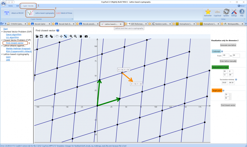Switch to the Home ribbon tab
The height and width of the screenshot is (147, 247).
click(x=10, y=6)
